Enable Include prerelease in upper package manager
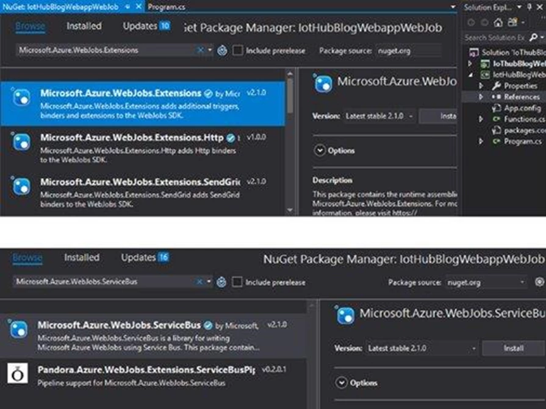Image resolution: width=546 pixels, height=409 pixels. pyautogui.click(x=238, y=51)
